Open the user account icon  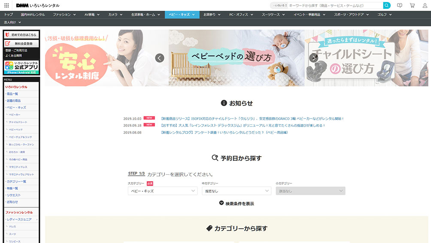click(x=425, y=5)
